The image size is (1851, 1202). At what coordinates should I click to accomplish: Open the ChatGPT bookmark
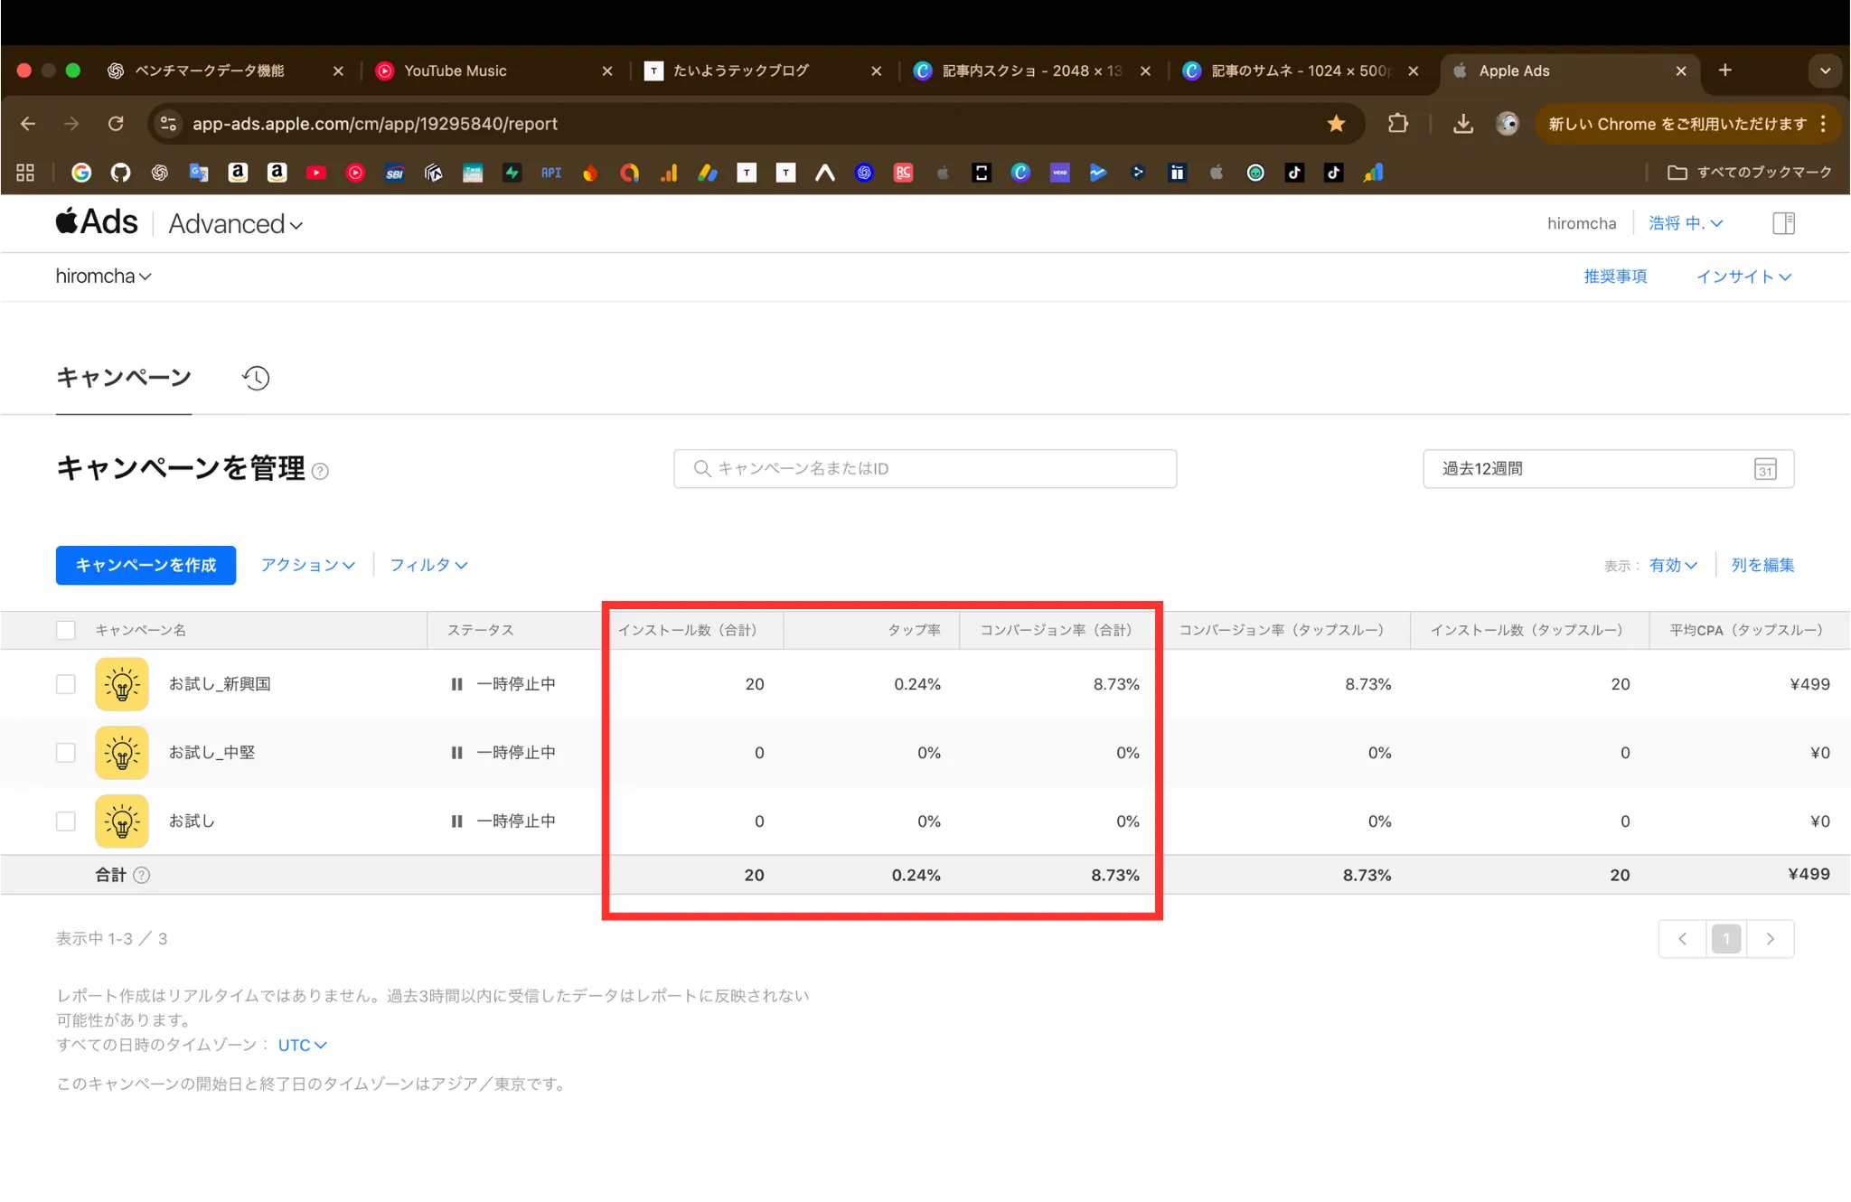point(160,173)
